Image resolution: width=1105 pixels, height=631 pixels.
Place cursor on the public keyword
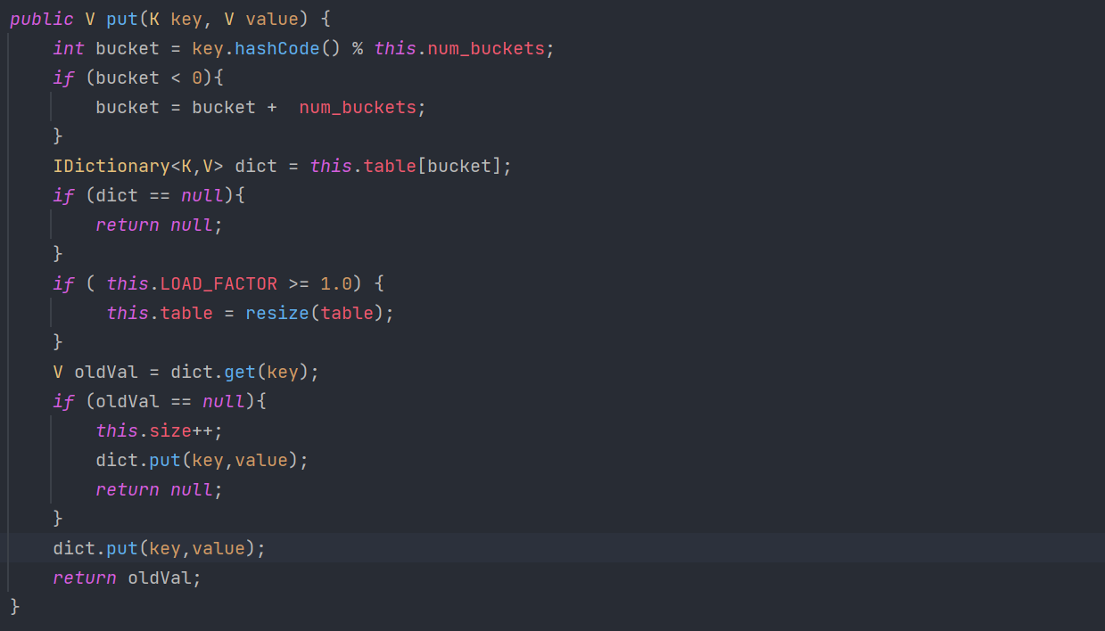click(41, 19)
